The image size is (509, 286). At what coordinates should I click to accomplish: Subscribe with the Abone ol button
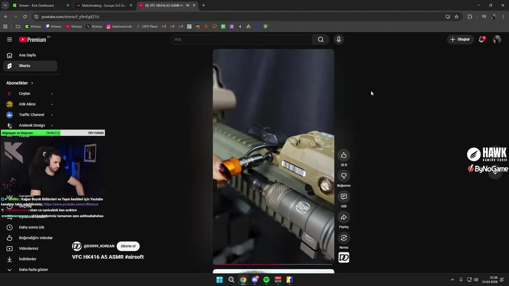(x=128, y=246)
